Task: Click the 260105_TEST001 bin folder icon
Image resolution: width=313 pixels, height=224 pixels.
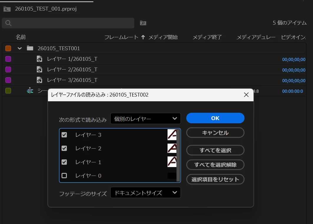Action: click(30, 48)
